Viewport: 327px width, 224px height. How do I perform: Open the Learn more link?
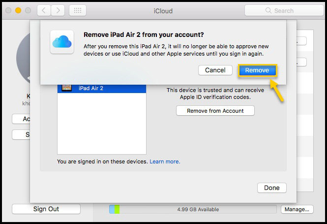(x=165, y=161)
